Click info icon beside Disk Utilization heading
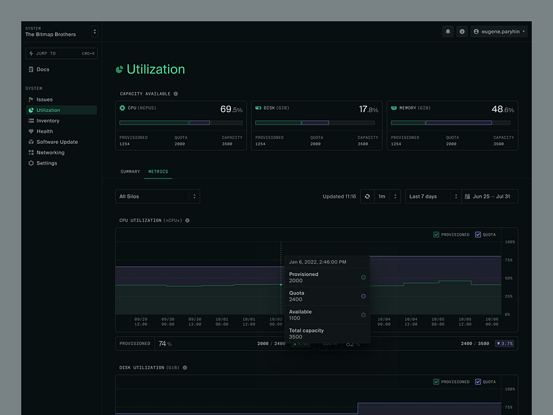 185,368
